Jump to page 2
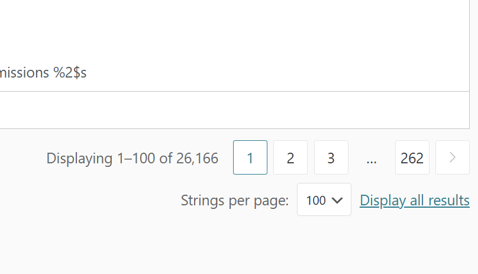The height and width of the screenshot is (274, 478). click(290, 157)
